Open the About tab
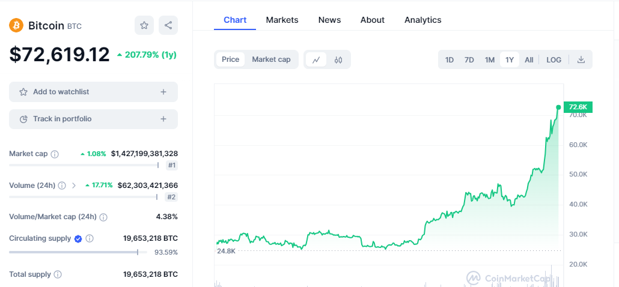Image resolution: width=619 pixels, height=287 pixels. (372, 20)
